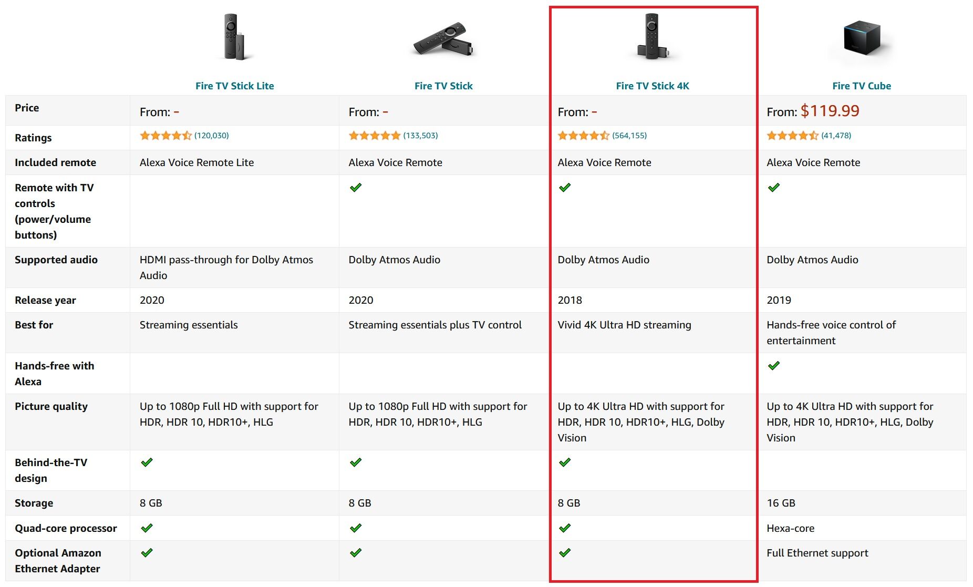The width and height of the screenshot is (973, 587).
Task: Click the Fire TV Cube product image
Action: point(862,38)
